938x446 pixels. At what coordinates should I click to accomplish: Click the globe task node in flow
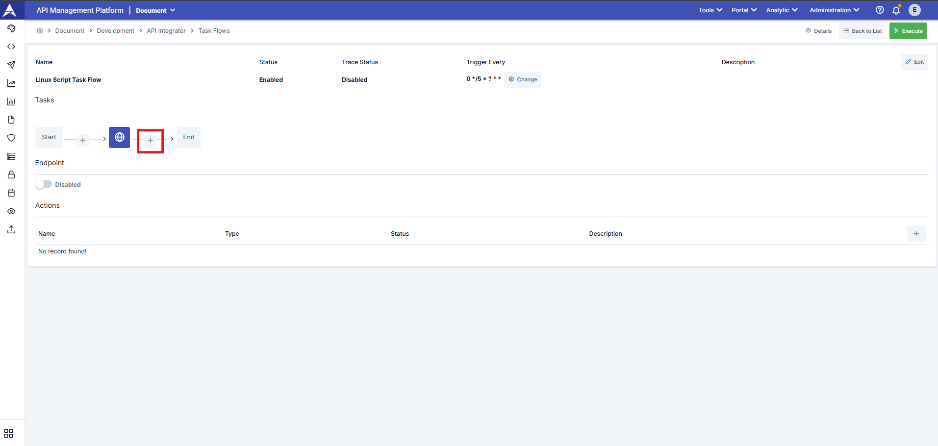click(x=119, y=137)
